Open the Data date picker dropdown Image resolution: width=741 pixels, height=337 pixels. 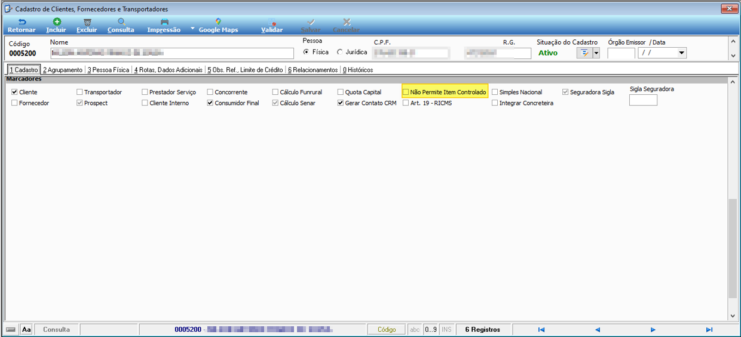(682, 53)
